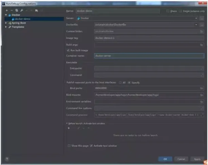Open Bind ports editor icon

point(202,88)
